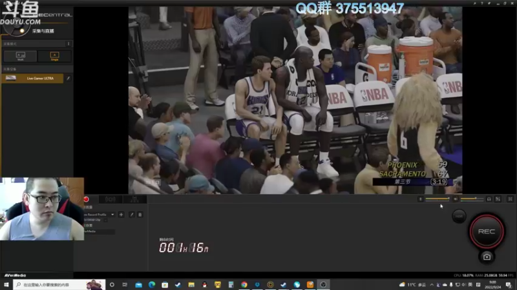Edit Live Gamer ULTRA device settings

[69, 78]
